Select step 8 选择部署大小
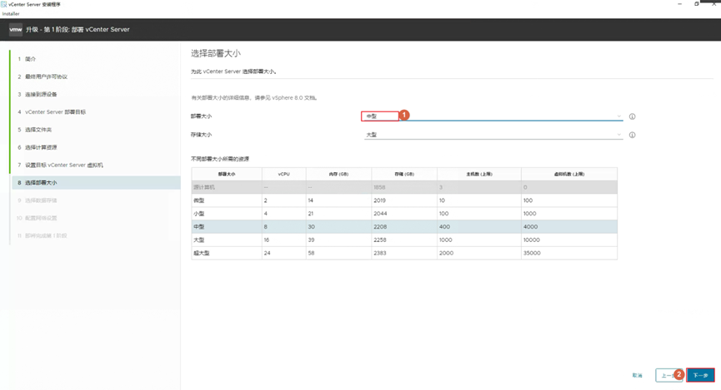 coord(96,183)
